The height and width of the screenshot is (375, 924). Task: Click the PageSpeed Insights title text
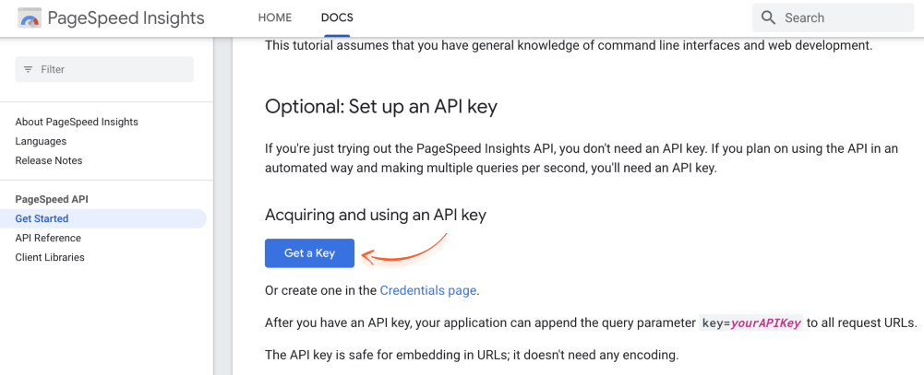coord(126,18)
